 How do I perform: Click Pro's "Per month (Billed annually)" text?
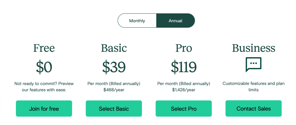(184, 84)
